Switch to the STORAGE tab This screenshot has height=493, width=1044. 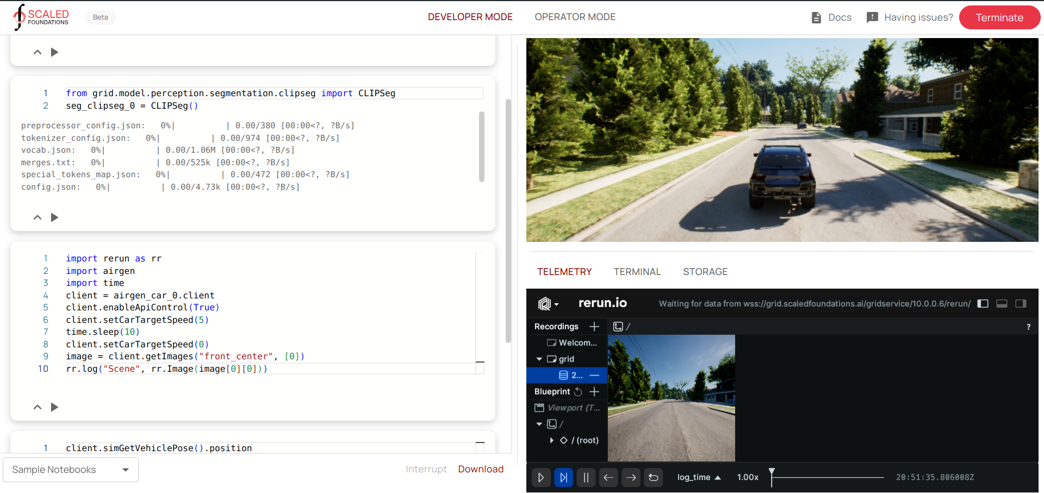pos(705,272)
